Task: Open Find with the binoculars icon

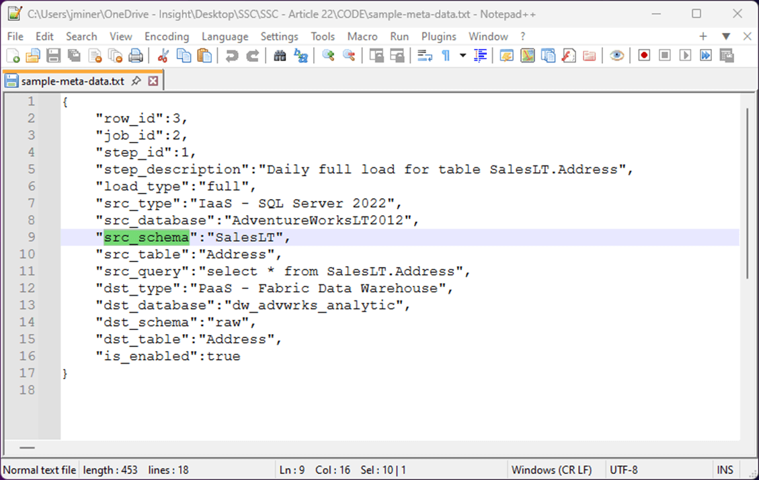Action: (280, 56)
